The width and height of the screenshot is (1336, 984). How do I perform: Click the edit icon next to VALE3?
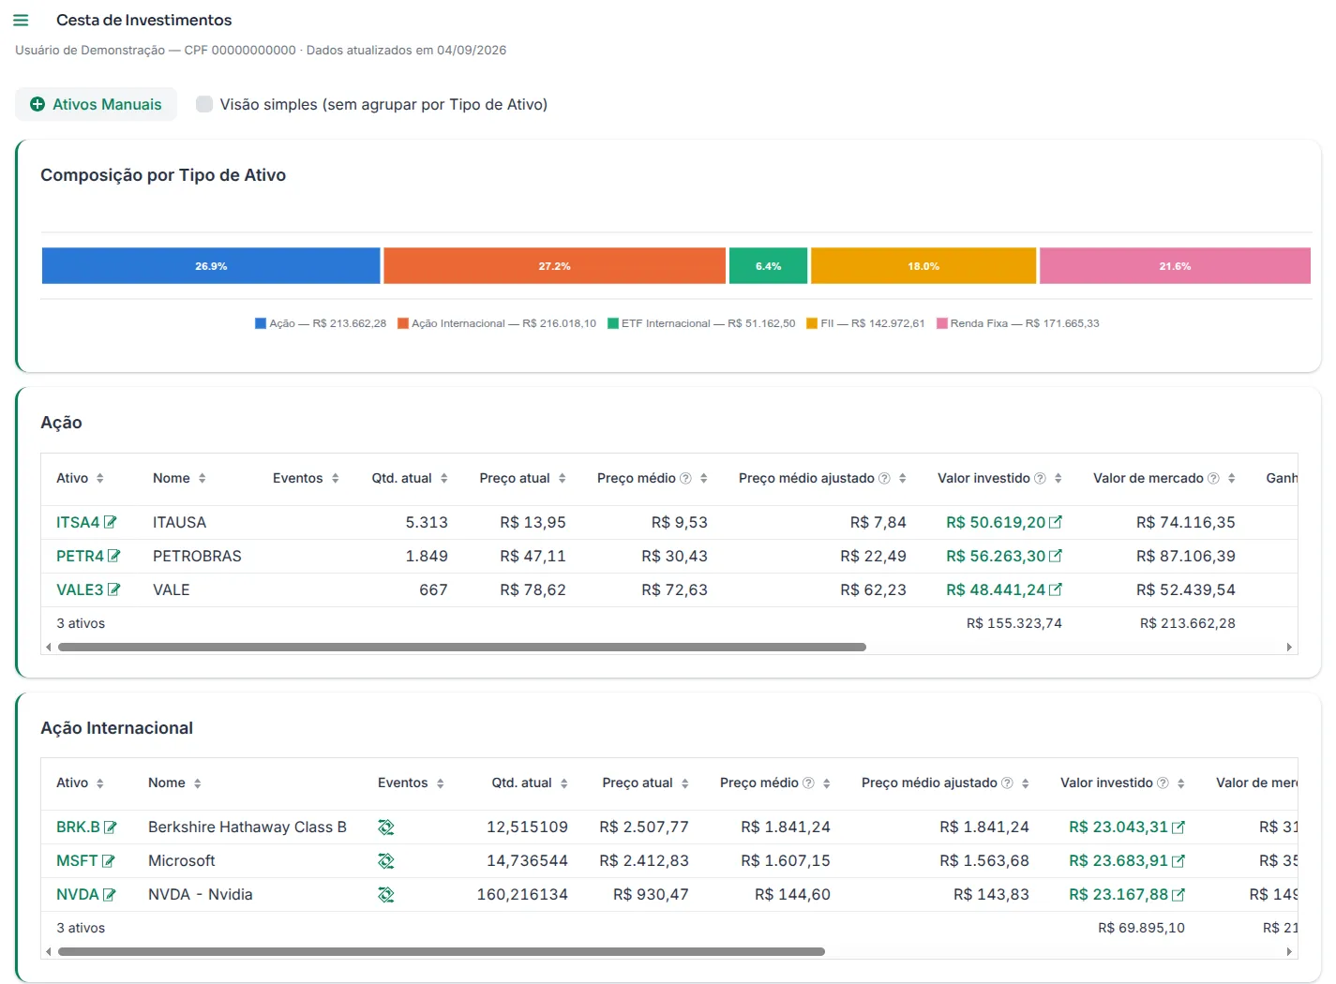click(x=114, y=589)
